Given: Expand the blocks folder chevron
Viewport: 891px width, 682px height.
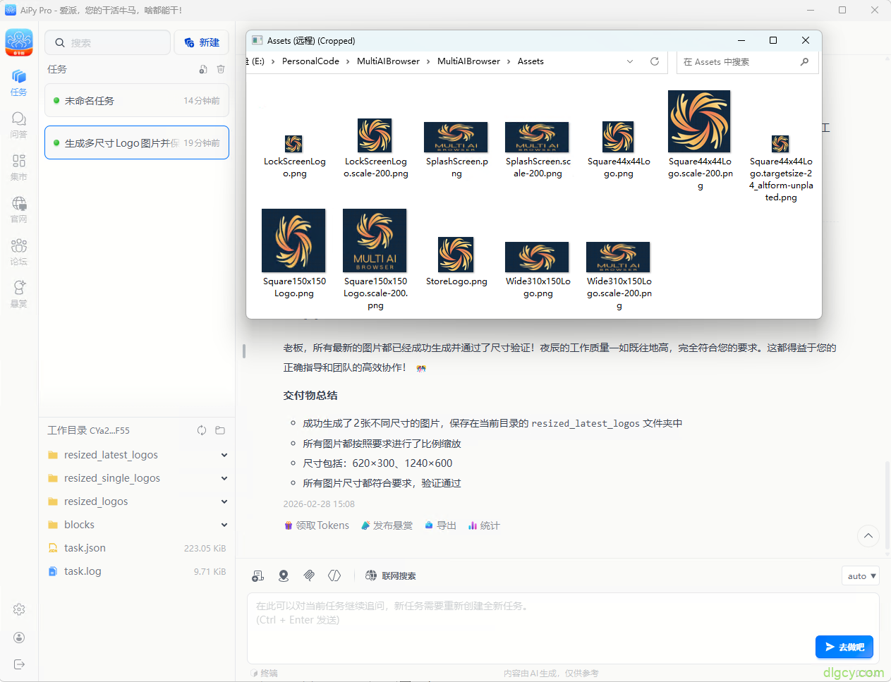Looking at the screenshot, I should pos(224,525).
